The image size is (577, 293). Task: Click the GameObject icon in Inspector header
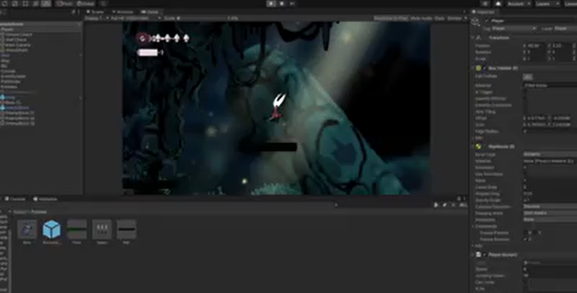click(x=475, y=22)
